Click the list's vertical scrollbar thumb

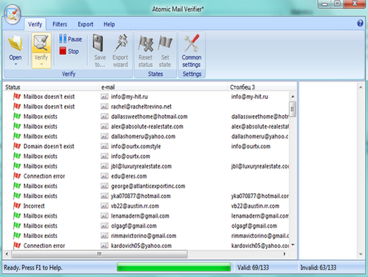(292, 109)
